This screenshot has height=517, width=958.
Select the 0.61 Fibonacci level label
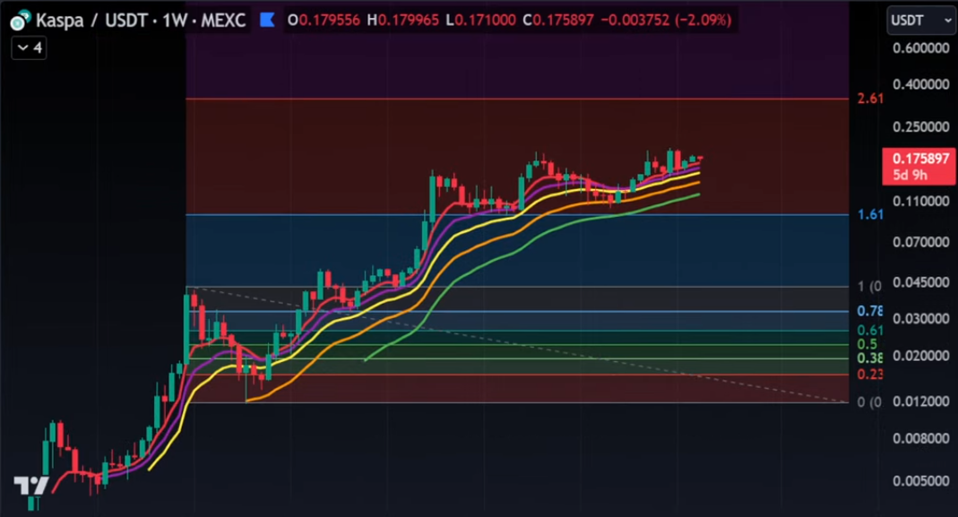click(x=869, y=331)
